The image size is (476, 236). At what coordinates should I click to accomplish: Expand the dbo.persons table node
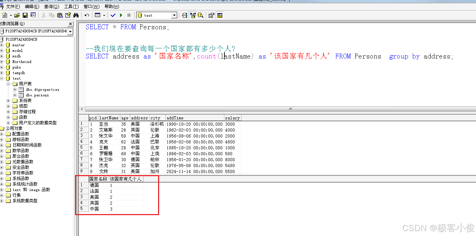point(15,95)
